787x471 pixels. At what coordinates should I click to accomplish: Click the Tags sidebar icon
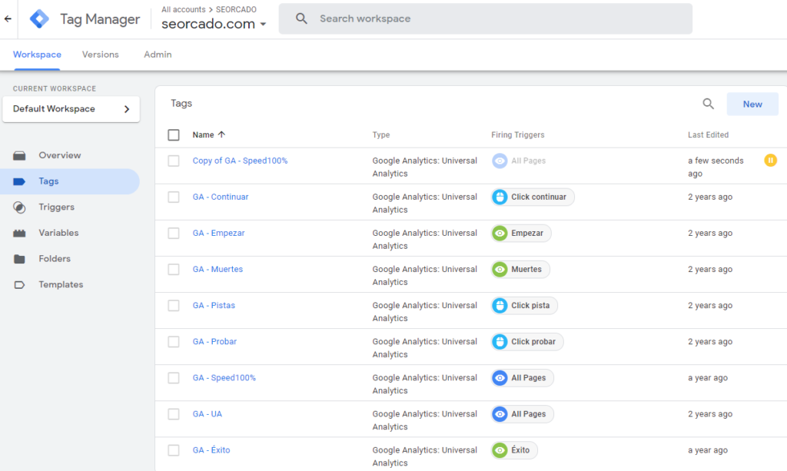coord(19,181)
